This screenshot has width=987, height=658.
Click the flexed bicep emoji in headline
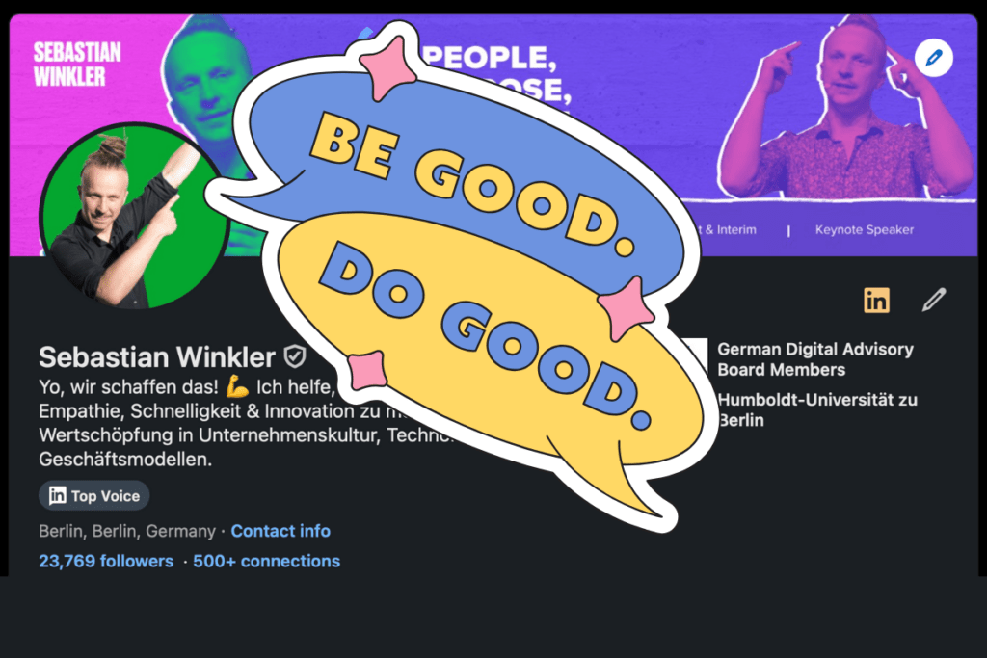237,386
